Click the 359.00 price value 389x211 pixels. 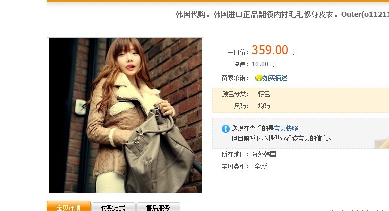click(270, 50)
